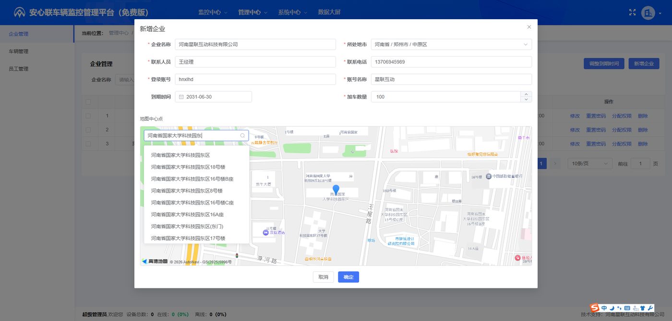Click the 联系人员 input field

point(255,62)
